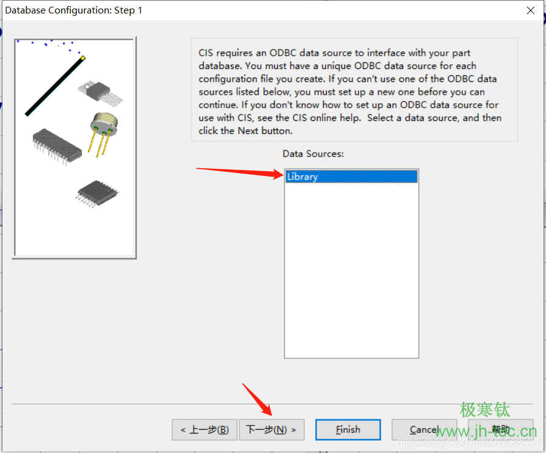
Task: Click the magic wand graphic
Action: (54, 86)
